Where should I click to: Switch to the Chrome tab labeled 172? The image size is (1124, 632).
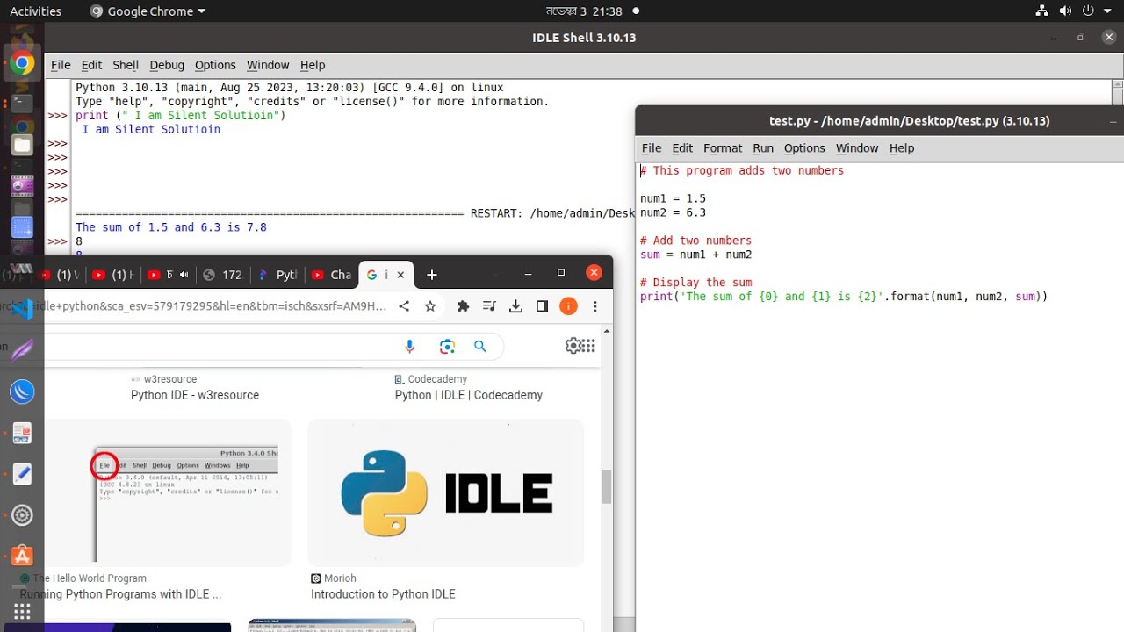point(220,275)
